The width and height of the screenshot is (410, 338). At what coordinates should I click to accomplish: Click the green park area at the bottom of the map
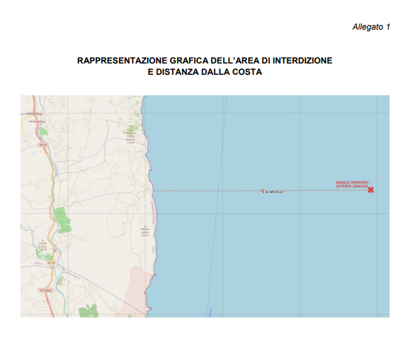tap(88, 310)
